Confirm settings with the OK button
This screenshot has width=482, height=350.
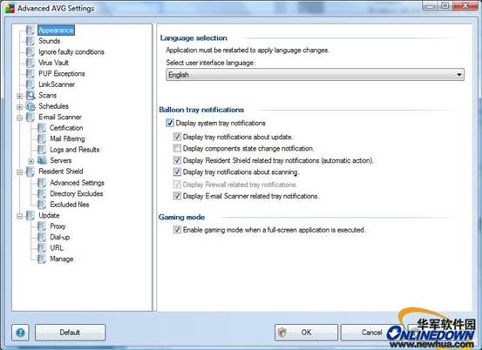pos(306,333)
